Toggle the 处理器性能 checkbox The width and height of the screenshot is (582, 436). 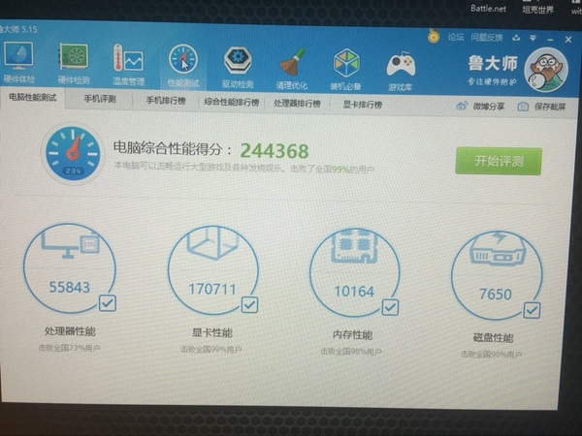tap(108, 303)
